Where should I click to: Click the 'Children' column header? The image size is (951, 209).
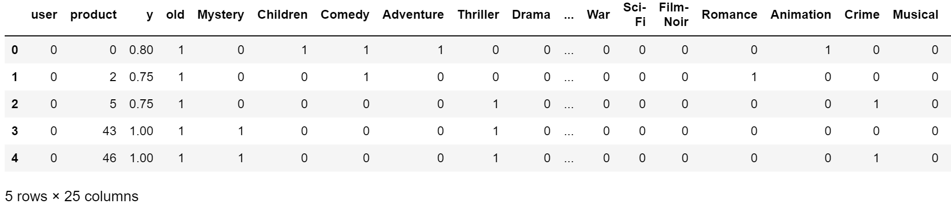click(x=282, y=15)
